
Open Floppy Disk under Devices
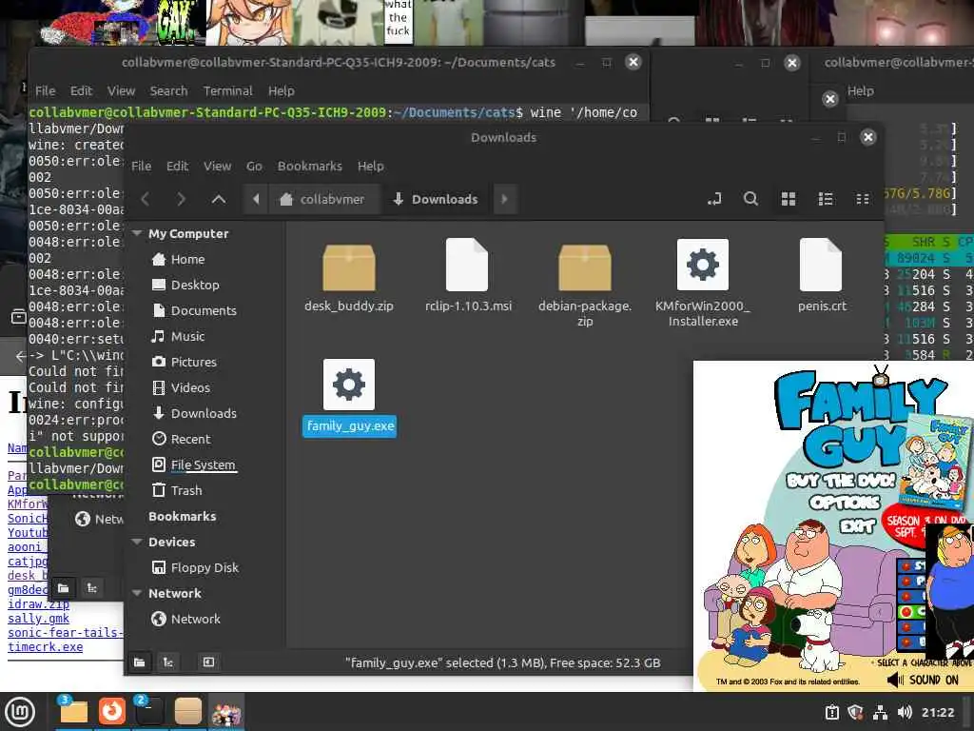point(205,567)
